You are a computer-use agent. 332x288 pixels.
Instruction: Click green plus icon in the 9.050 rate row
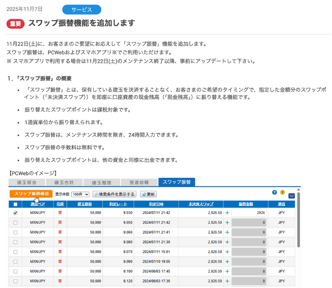point(227,222)
